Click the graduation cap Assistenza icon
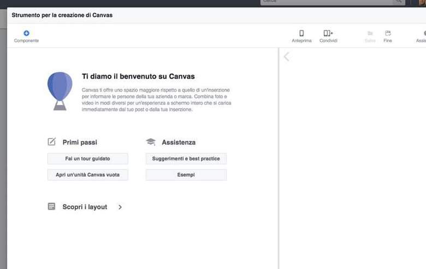 151,142
